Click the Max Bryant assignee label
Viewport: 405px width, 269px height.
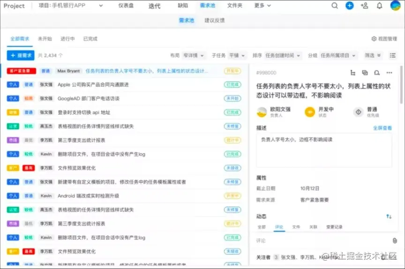[x=68, y=71]
